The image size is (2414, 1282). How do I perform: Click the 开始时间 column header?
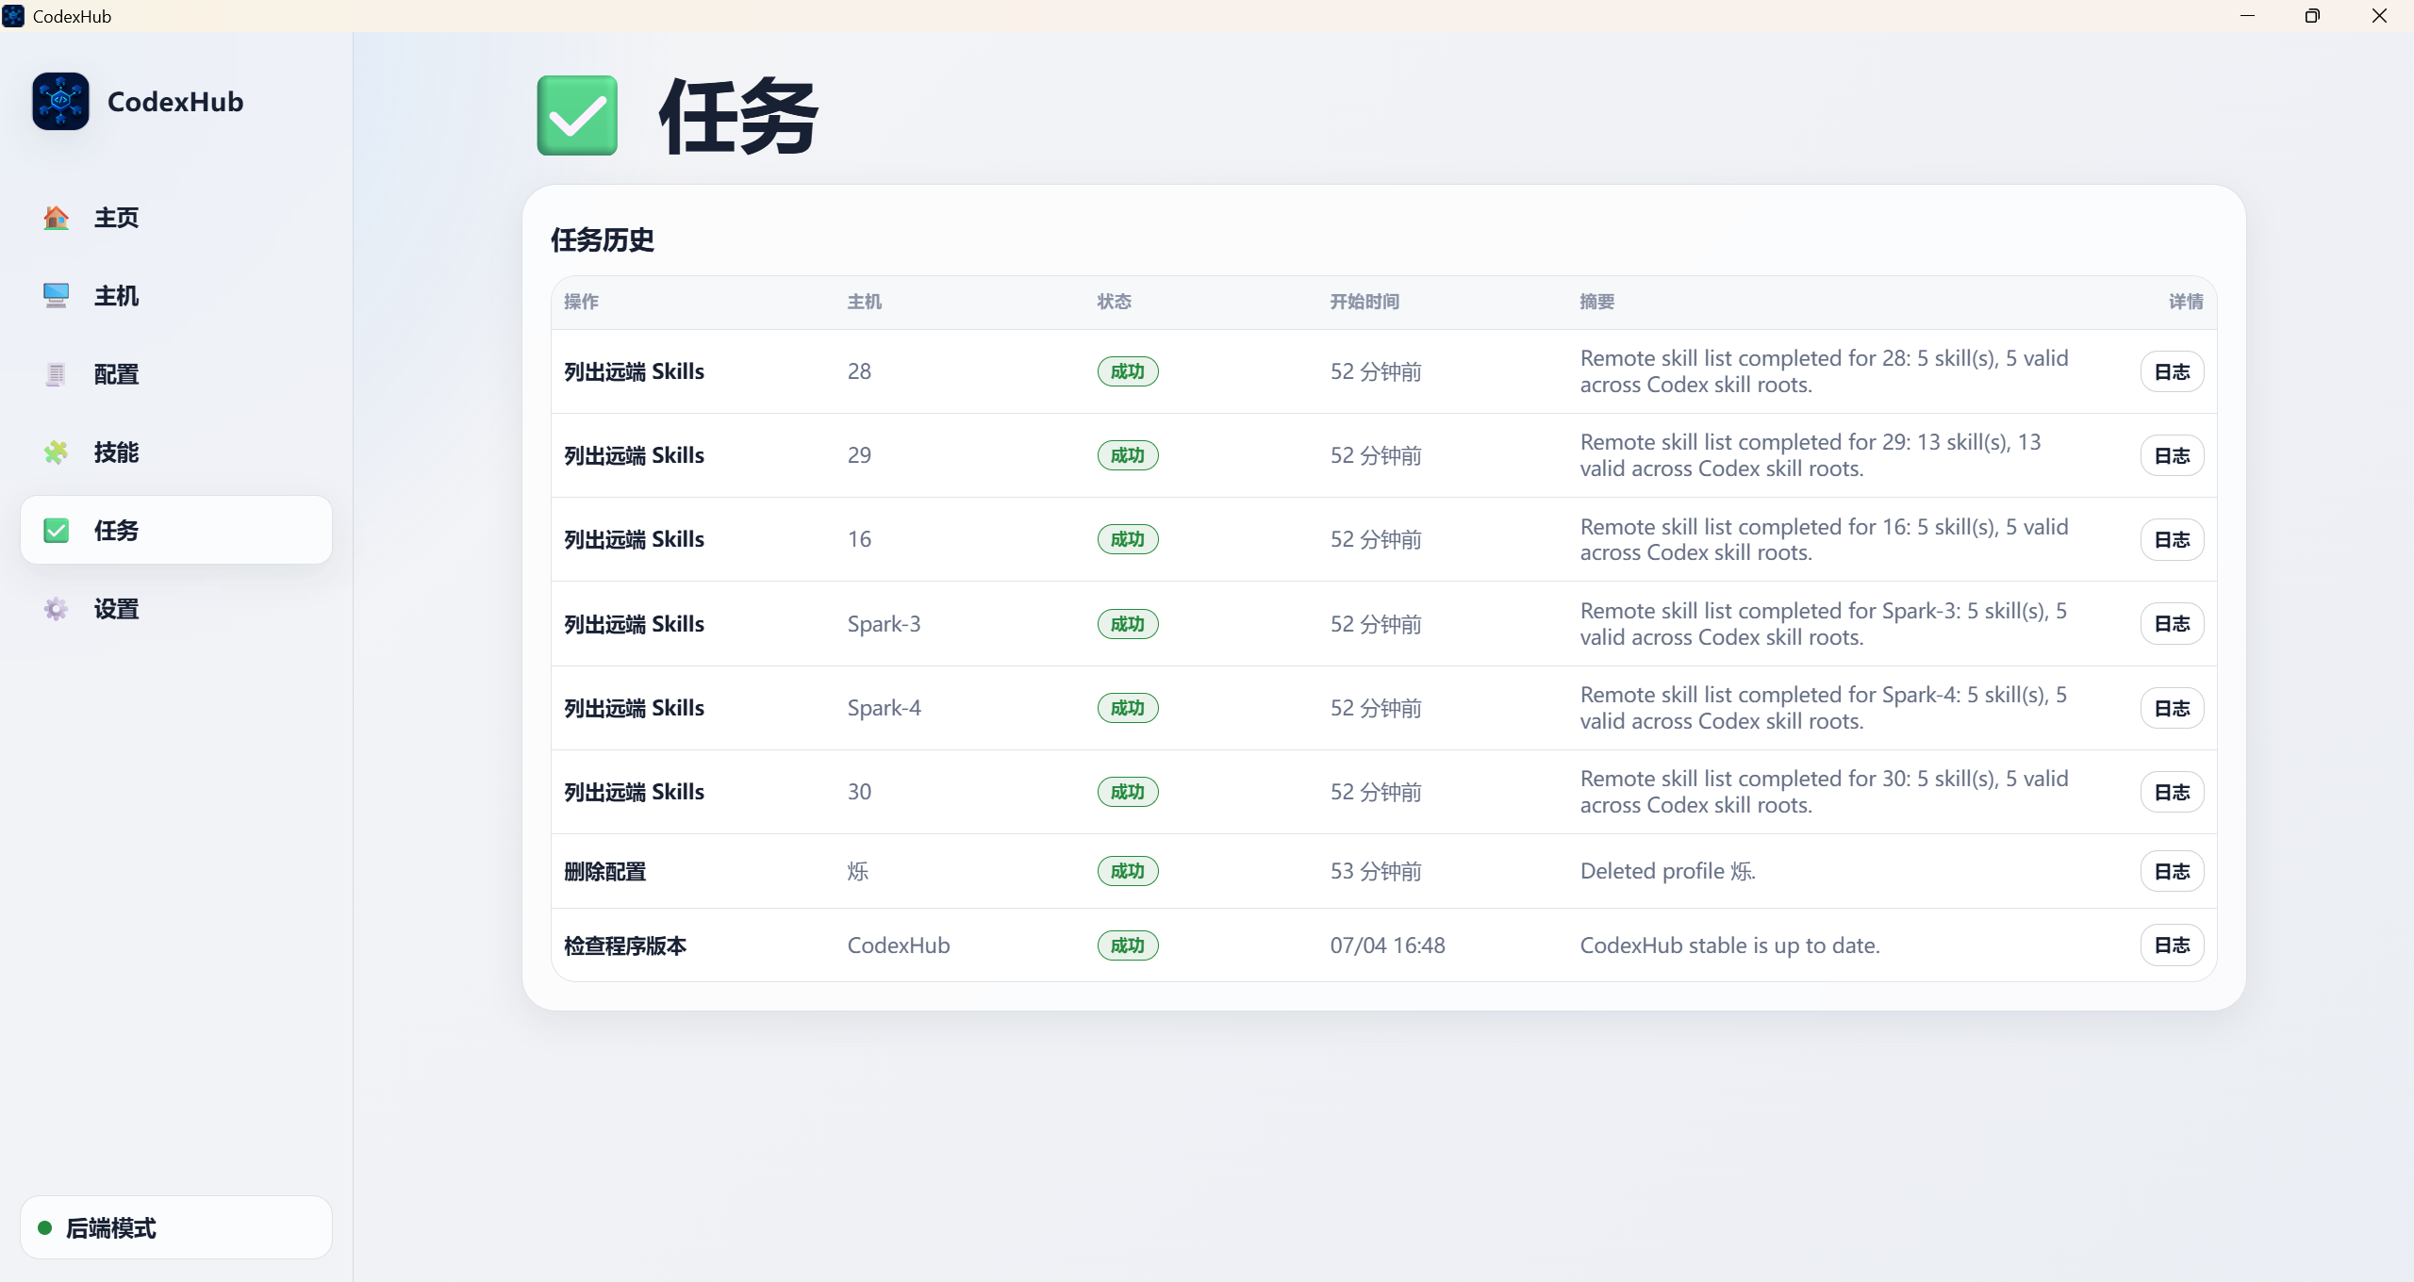coord(1364,302)
